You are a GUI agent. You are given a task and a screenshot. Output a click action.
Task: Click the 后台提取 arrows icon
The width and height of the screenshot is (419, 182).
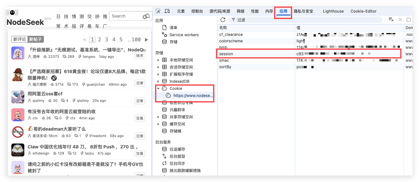[164, 156]
